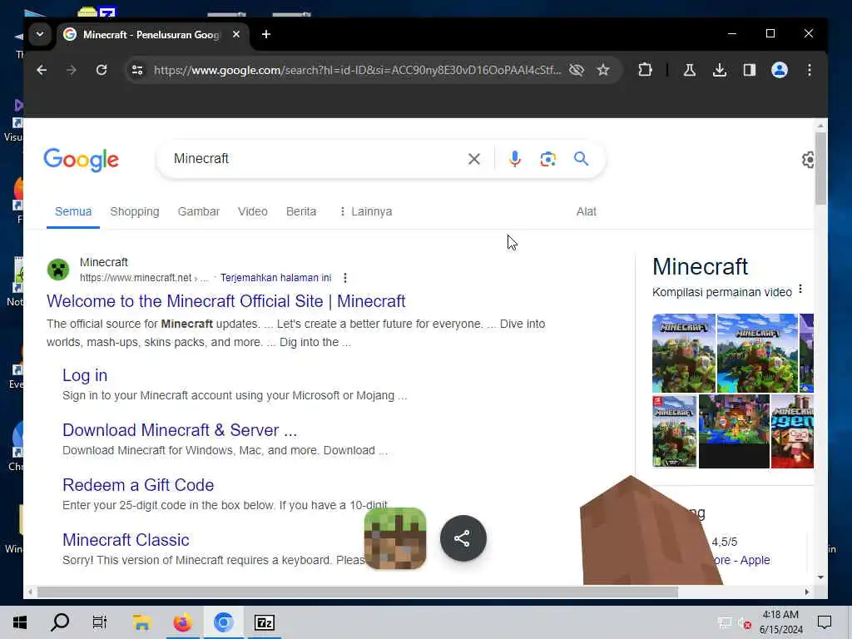
Task: Open Google settings gear icon
Action: 808,160
